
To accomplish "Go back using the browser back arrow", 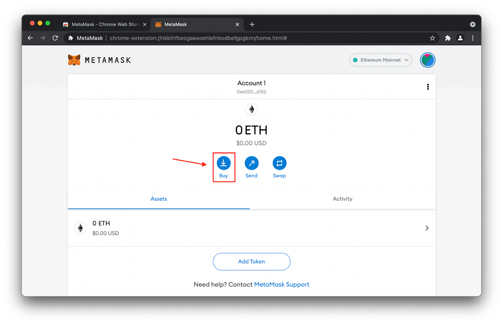I will (x=30, y=38).
